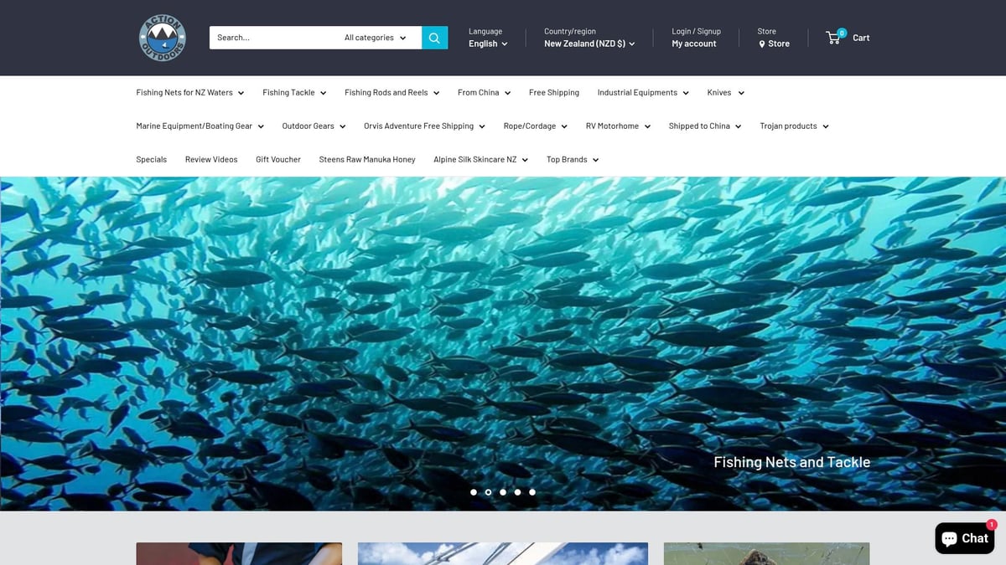Image resolution: width=1006 pixels, height=565 pixels.
Task: Click inside the search input field
Action: (x=268, y=37)
